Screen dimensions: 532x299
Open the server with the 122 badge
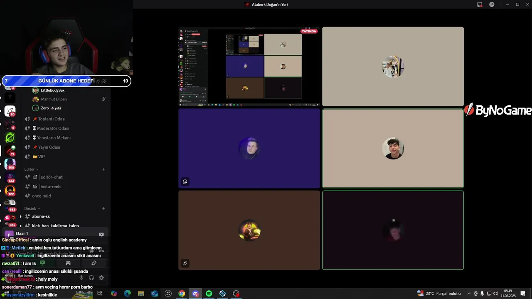(10, 191)
